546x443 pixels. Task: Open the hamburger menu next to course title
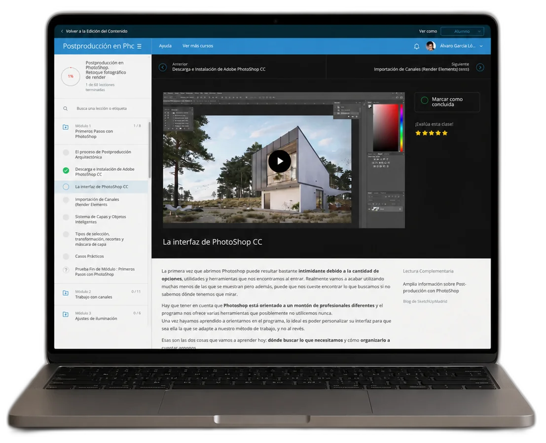pyautogui.click(x=139, y=46)
